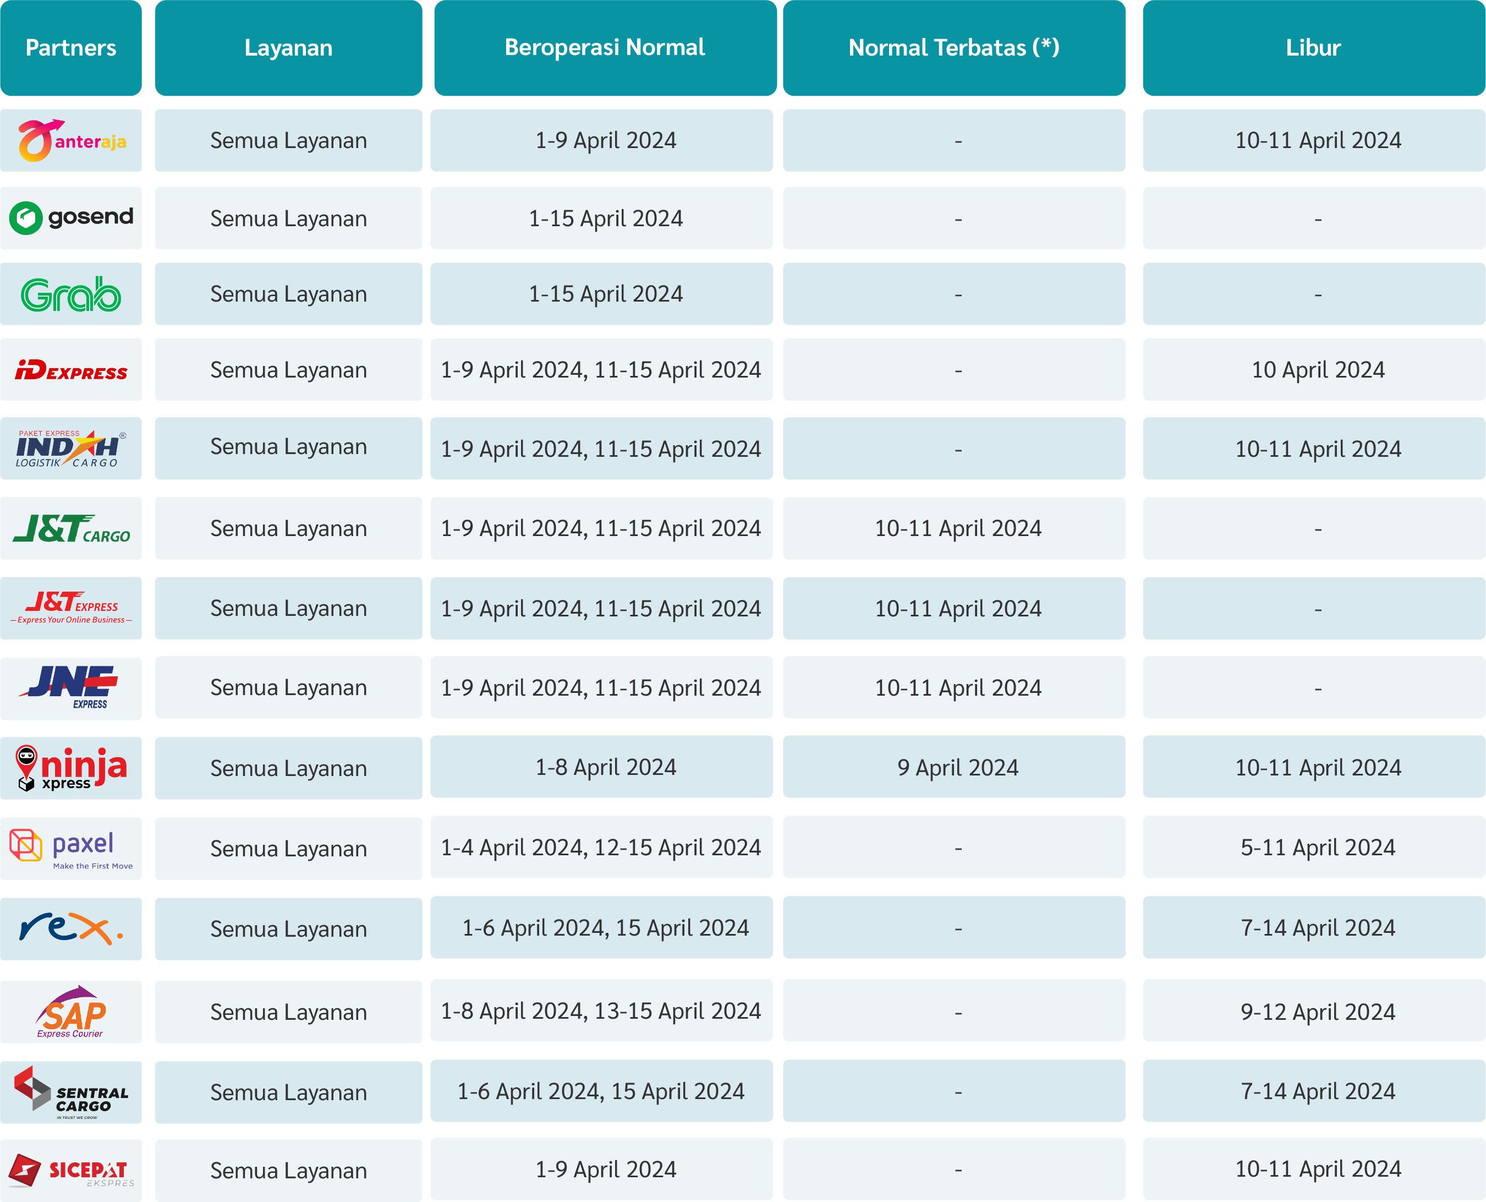Click J&T Express's "10-11 April 2024" cell
This screenshot has width=1486, height=1202.
pyautogui.click(x=954, y=608)
